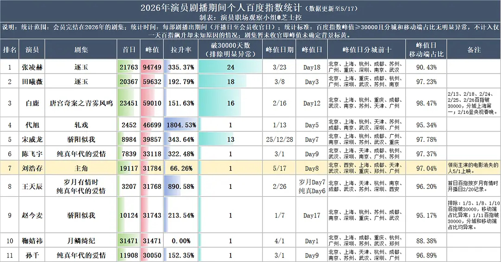Screen dimensions: 501x262
Task: Select the 剧集 column header
Action: (x=81, y=50)
